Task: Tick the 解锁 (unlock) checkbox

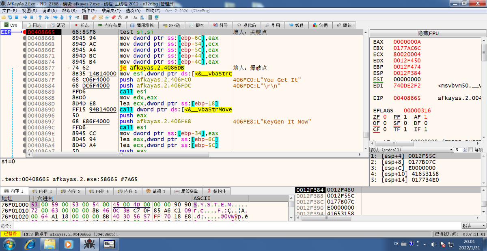Action: tap(470, 150)
